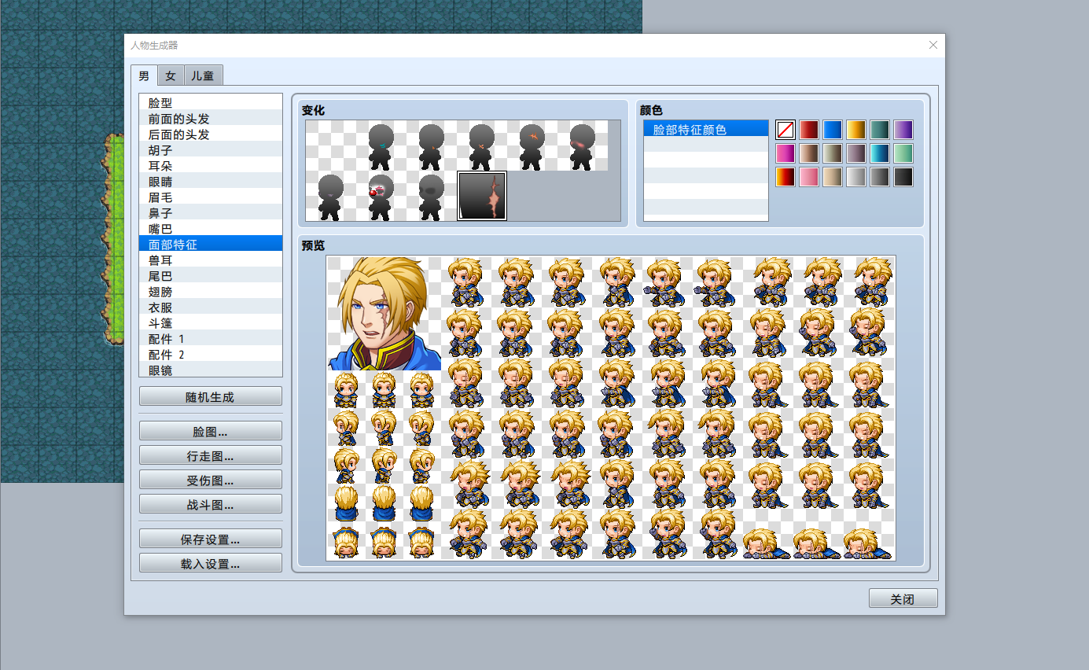This screenshot has width=1089, height=670.
Task: Select the teal face mark variation
Action: point(381,145)
